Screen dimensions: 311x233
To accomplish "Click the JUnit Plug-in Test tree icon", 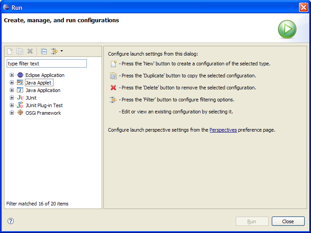I will click(20, 105).
